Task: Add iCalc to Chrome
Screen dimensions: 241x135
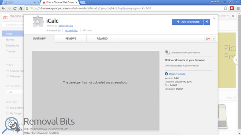Action: click(x=188, y=22)
